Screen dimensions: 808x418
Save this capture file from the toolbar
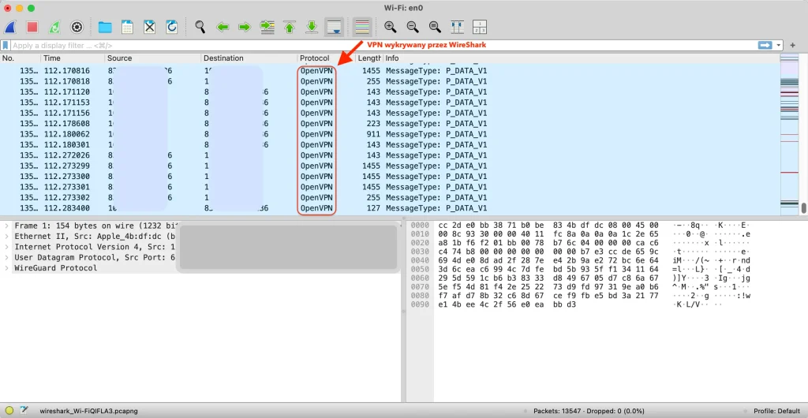[127, 27]
